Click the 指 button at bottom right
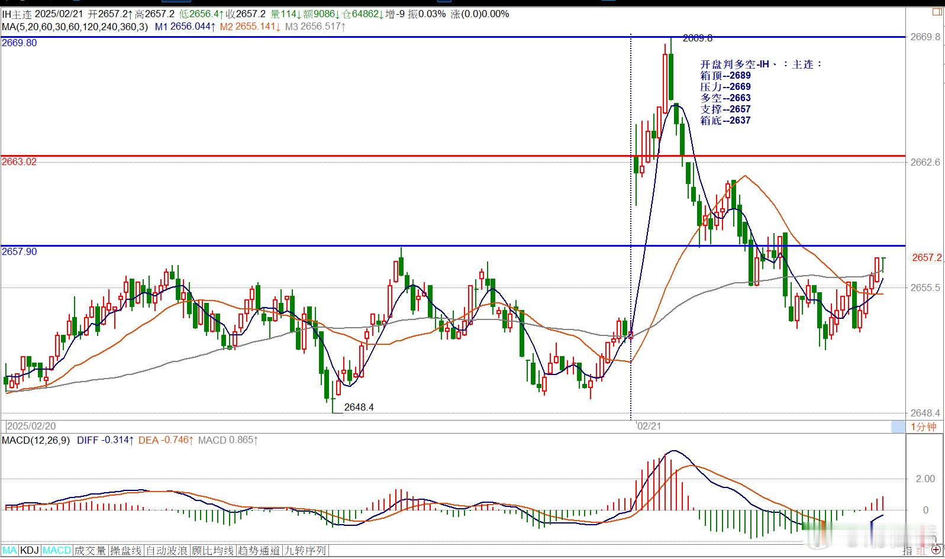This screenshot has height=559, width=945. (908, 551)
